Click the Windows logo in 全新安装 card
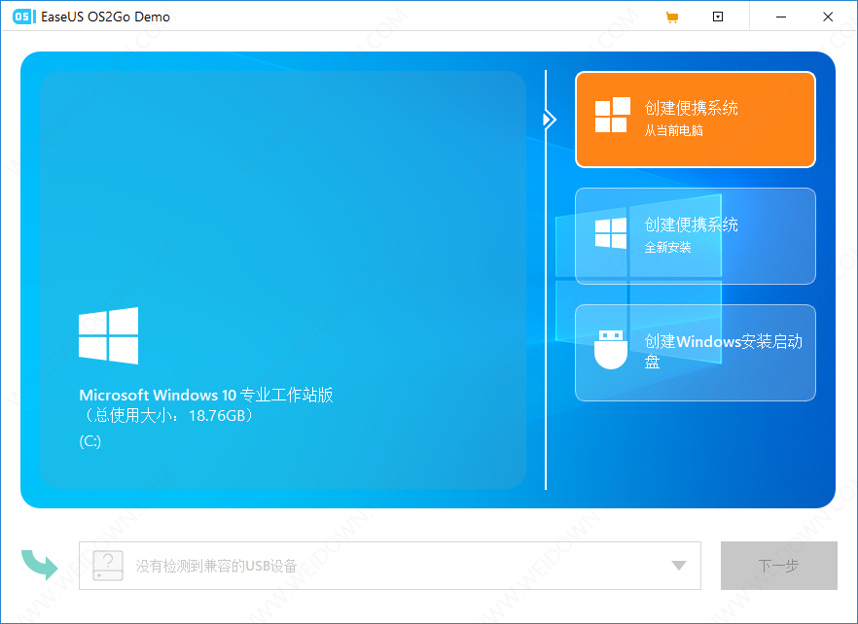This screenshot has width=858, height=624. click(611, 233)
